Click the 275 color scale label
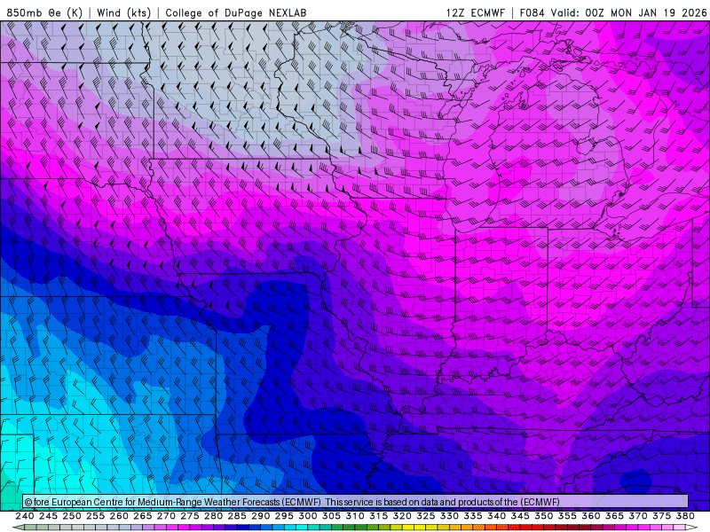This screenshot has height=532, width=710. [x=189, y=516]
